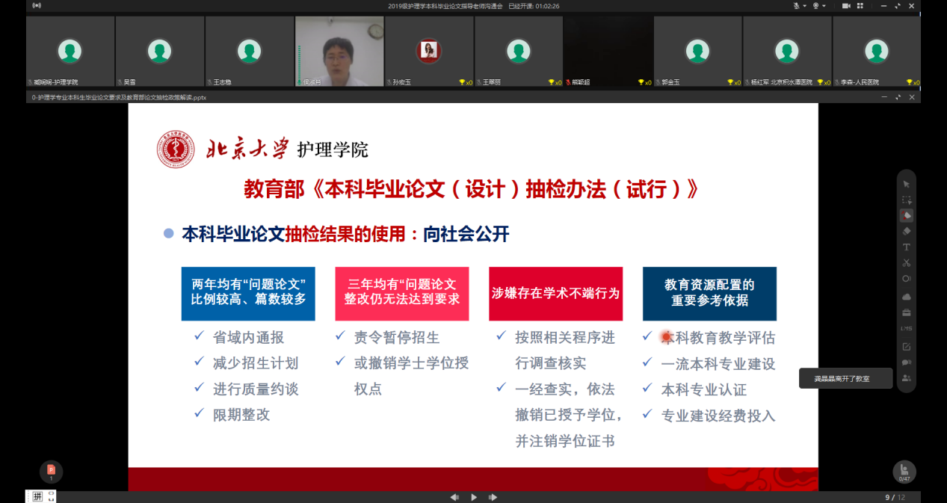The height and width of the screenshot is (503, 947).
Task: Select participant 郭金玉 video tile
Action: pyautogui.click(x=697, y=52)
